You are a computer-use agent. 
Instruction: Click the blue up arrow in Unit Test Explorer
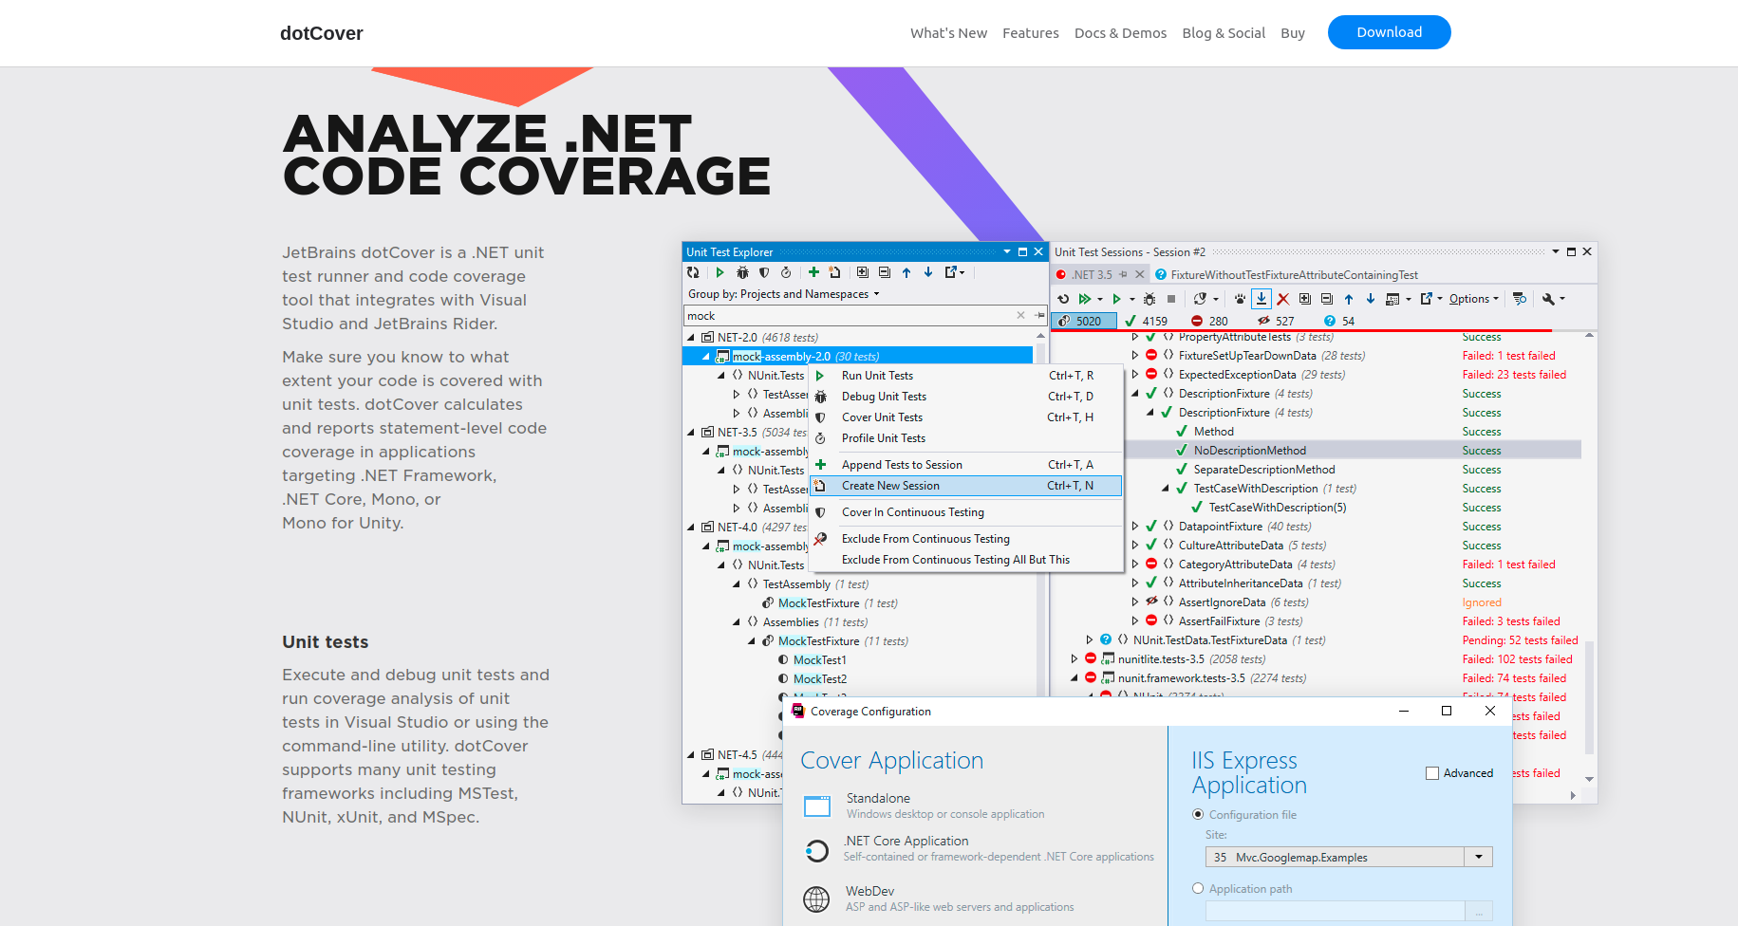pyautogui.click(x=906, y=272)
